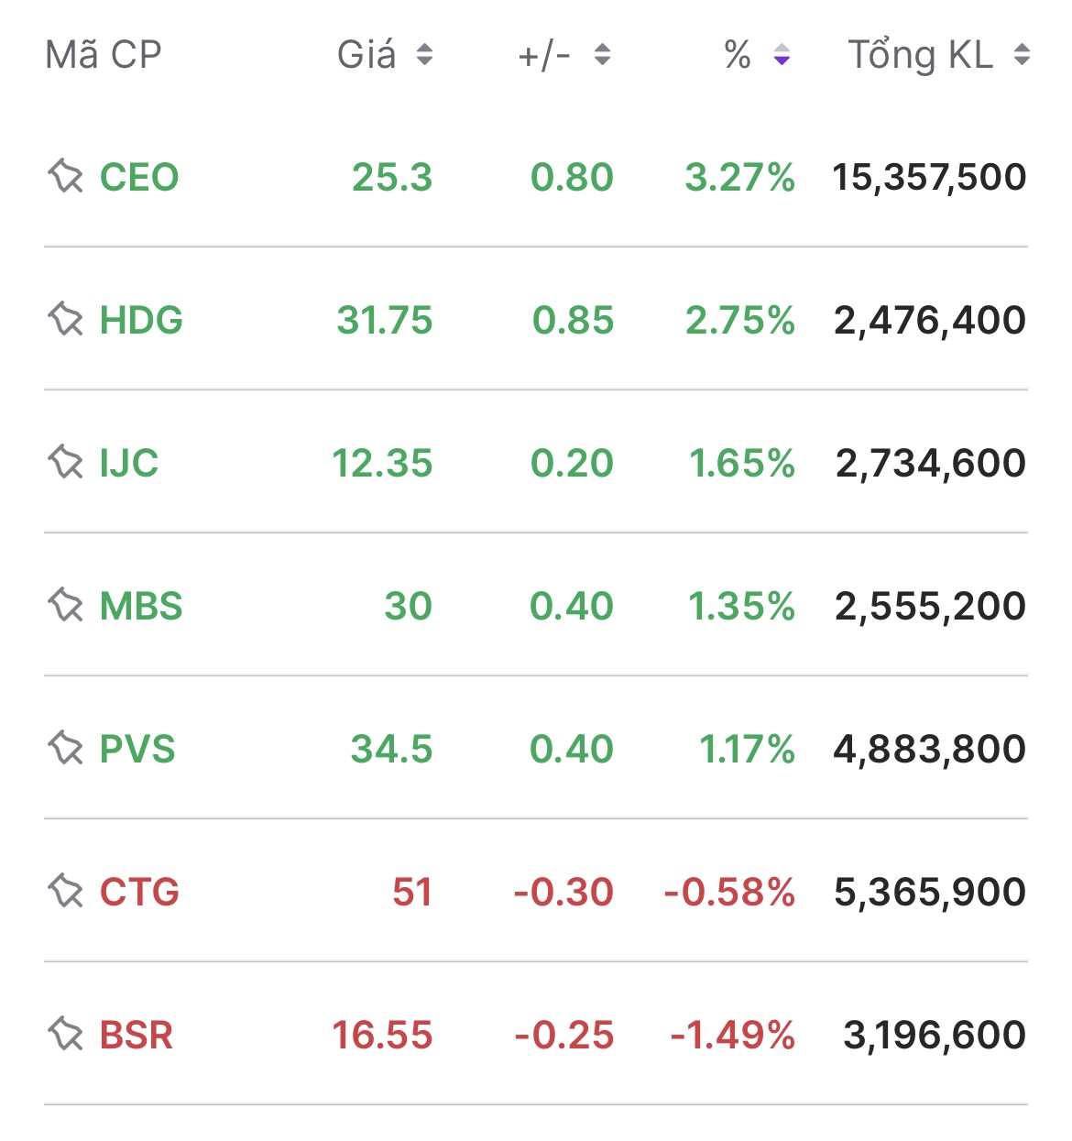The height and width of the screenshot is (1141, 1072).
Task: Sort by % column arrows
Action: point(782,55)
